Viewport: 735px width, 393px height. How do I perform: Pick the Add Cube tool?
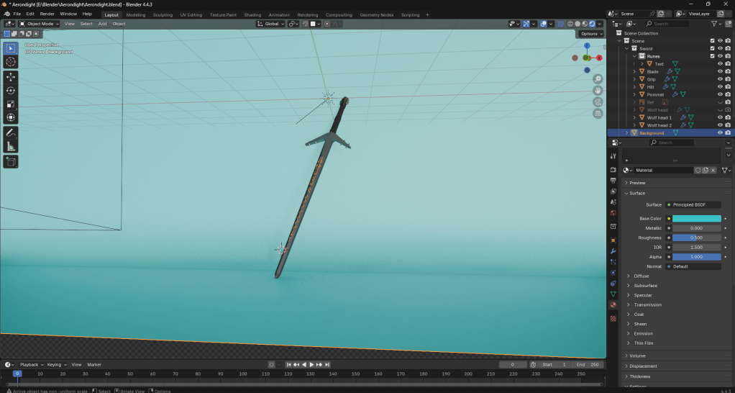11,162
